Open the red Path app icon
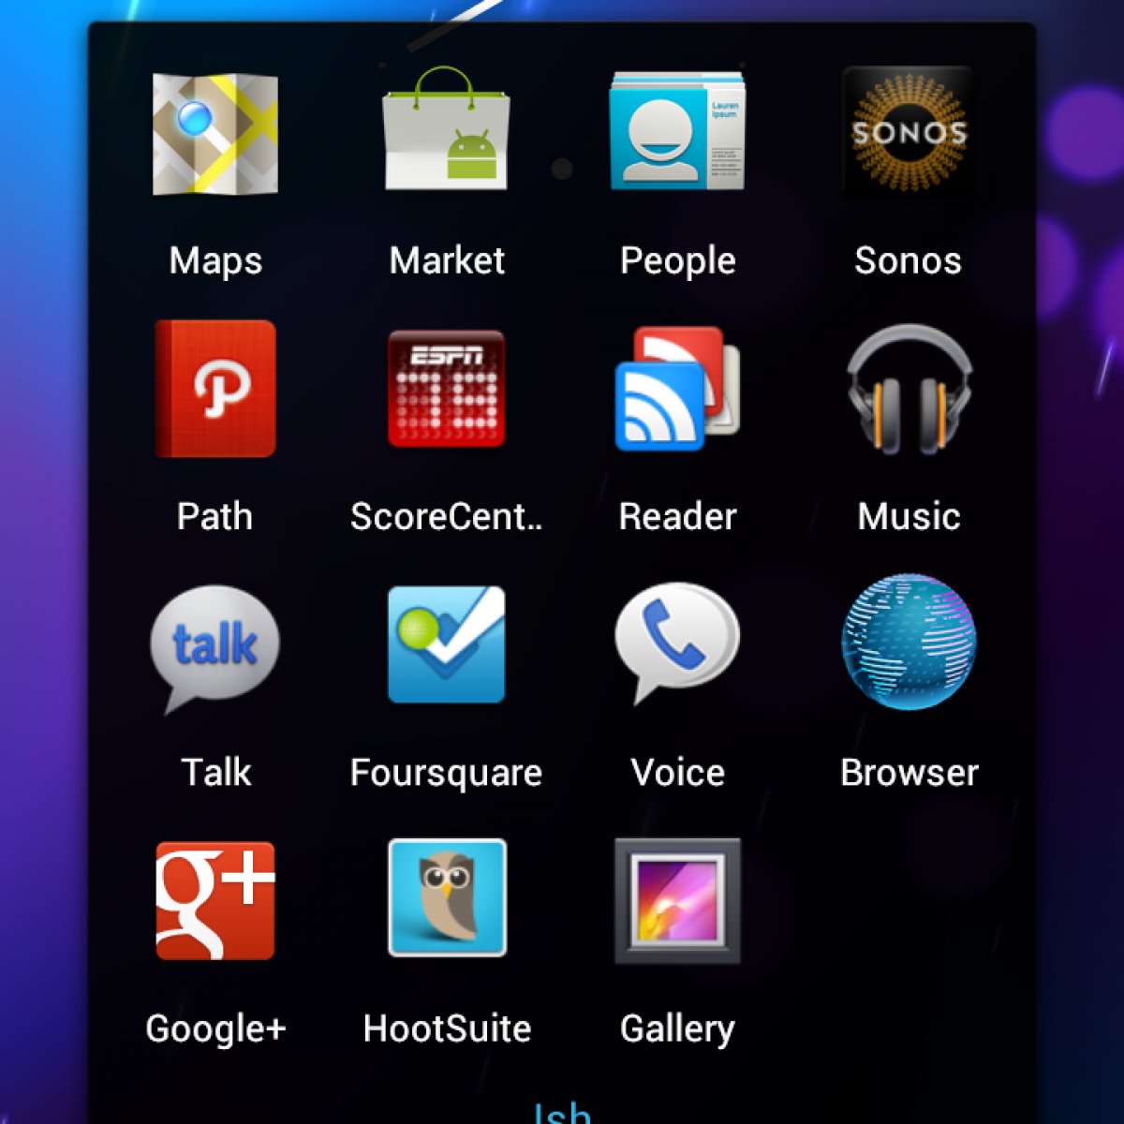 215,388
